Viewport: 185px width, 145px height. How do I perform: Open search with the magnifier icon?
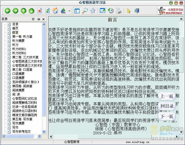click(x=85, y=11)
